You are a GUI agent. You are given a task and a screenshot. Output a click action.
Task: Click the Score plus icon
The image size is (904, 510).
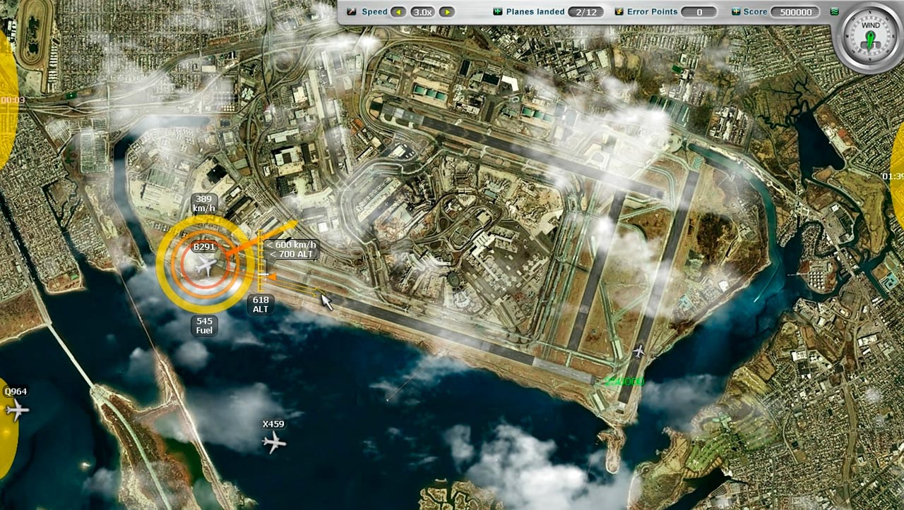(736, 12)
